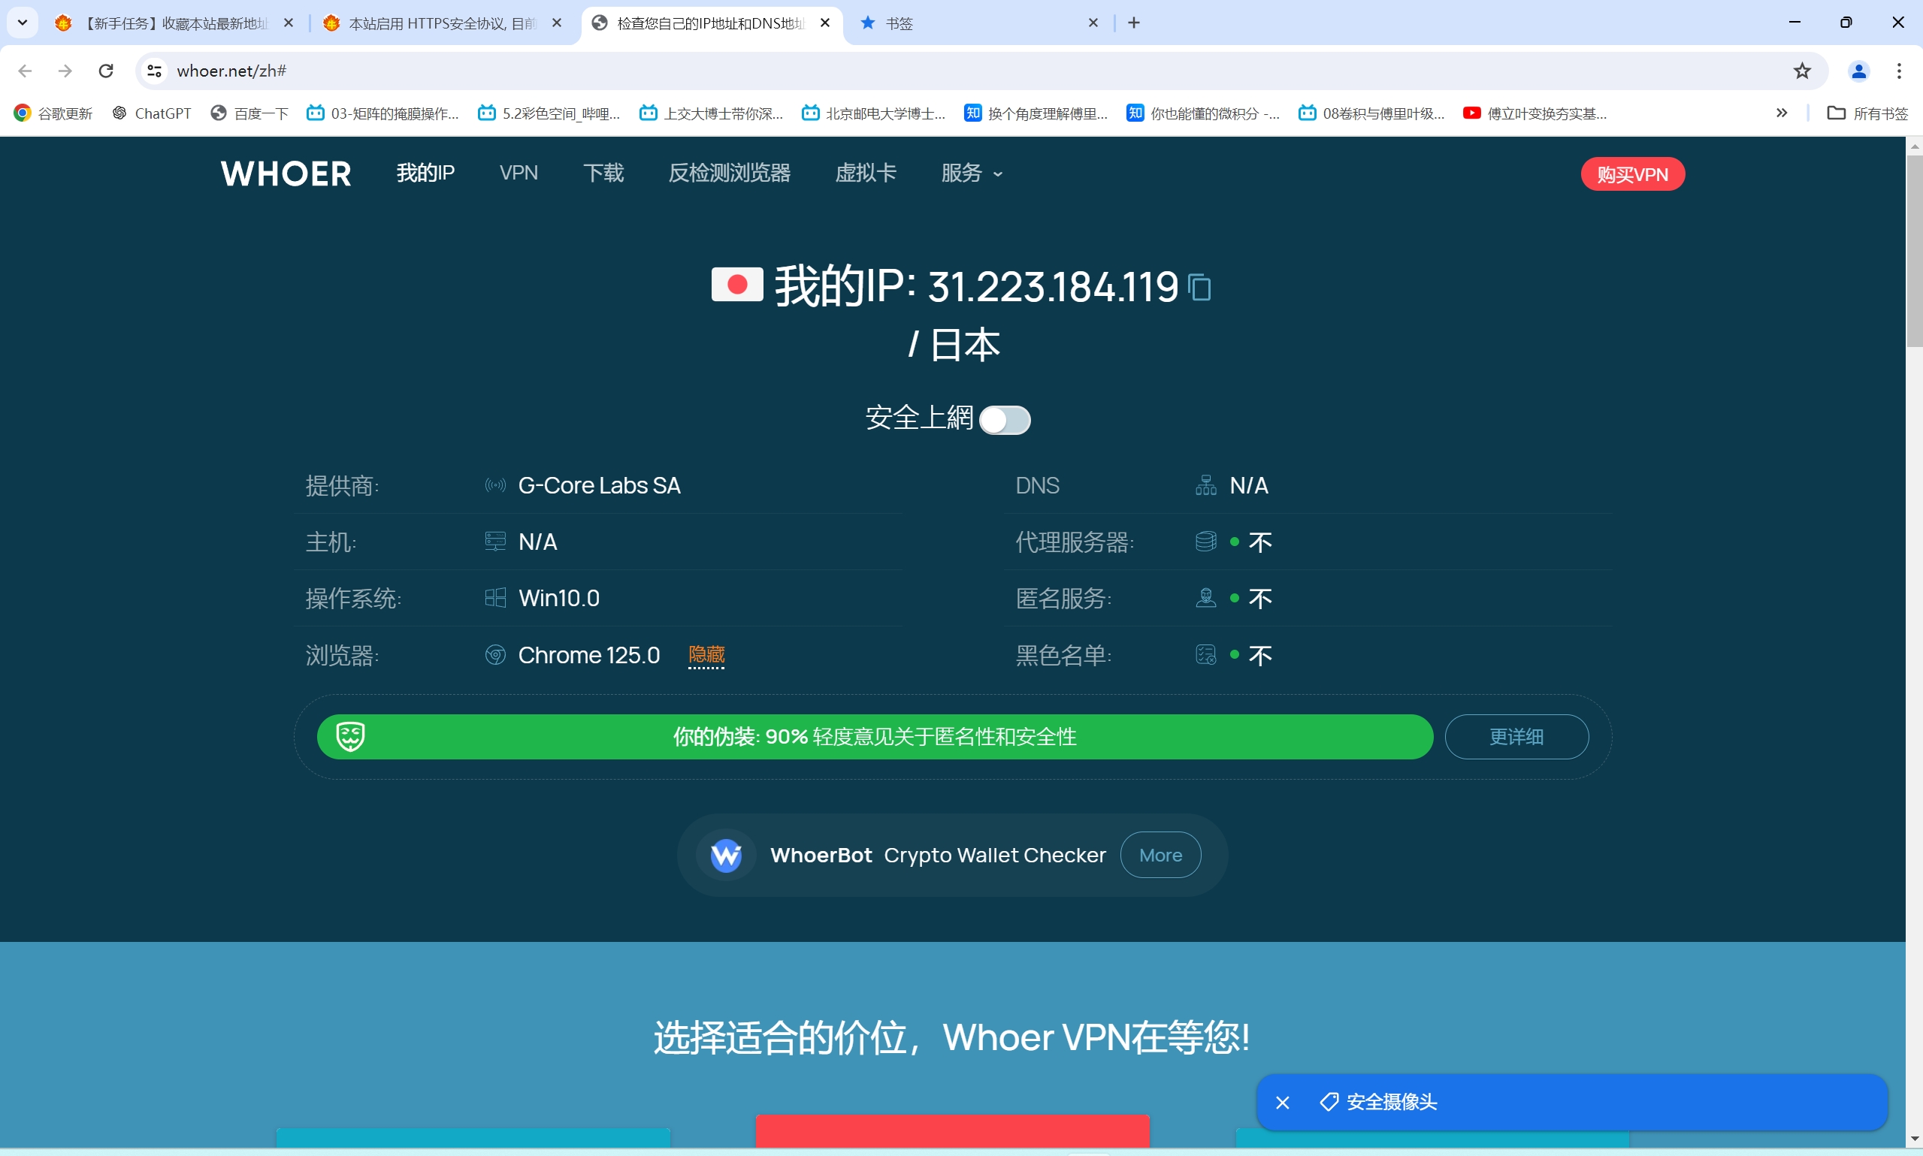Click the G-Core Labs SA provider text
This screenshot has height=1156, width=1923.
pos(599,485)
